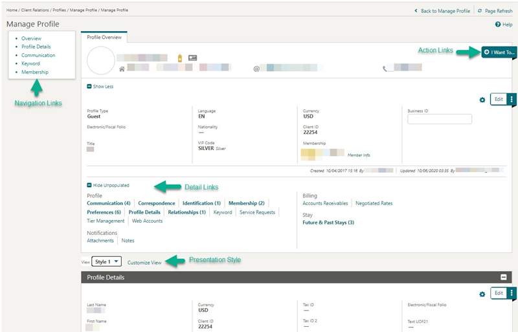
Task: Click the Home breadcrumb link
Action: coord(12,10)
